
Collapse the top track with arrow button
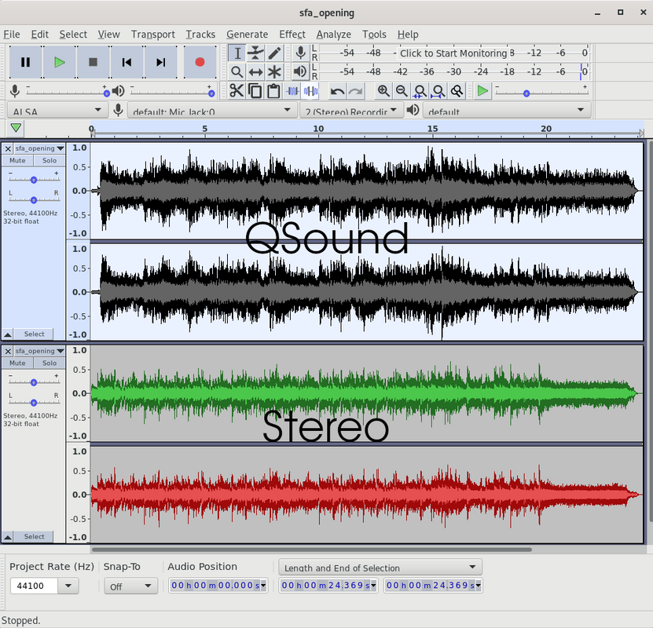point(8,334)
